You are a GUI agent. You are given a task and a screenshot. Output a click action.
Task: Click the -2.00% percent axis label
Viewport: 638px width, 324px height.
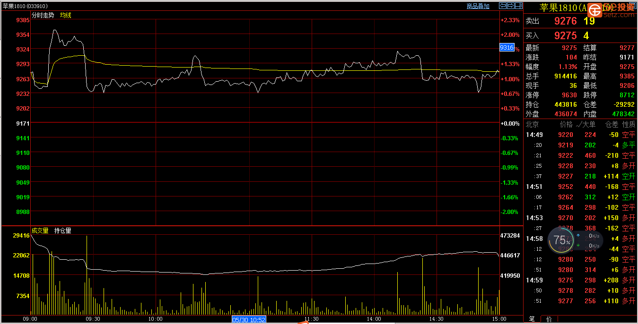tap(510, 212)
